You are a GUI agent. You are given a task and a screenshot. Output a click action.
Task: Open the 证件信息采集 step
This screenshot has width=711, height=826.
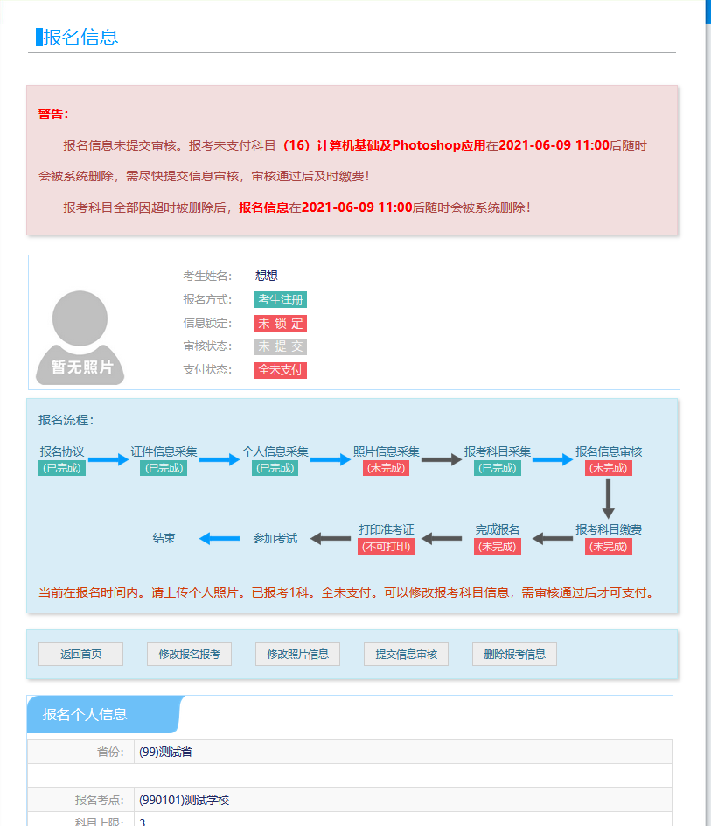point(164,451)
